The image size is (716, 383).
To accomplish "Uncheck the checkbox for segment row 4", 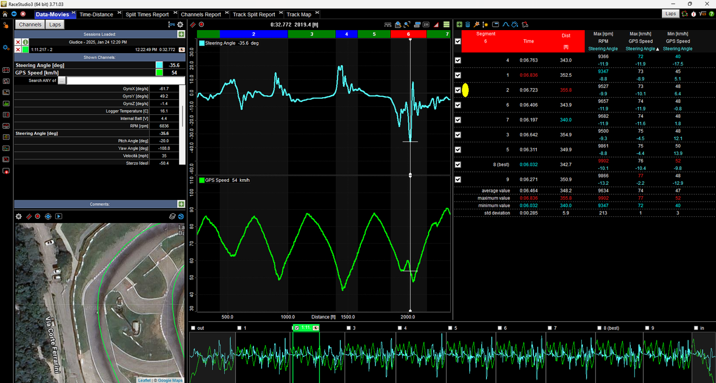I will click(458, 60).
